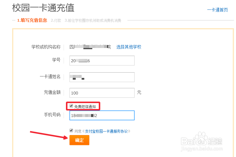Click the orange 确定 confirm button
236x157 pixels.
[79, 140]
